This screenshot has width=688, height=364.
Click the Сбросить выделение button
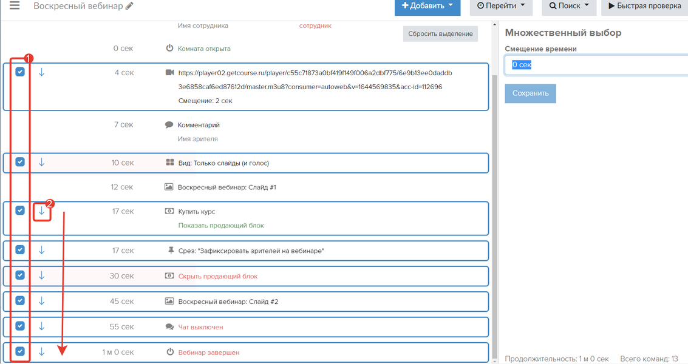tap(440, 34)
